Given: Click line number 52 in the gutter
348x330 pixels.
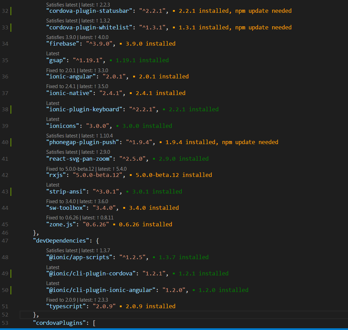Looking at the screenshot, I should (x=5, y=315).
